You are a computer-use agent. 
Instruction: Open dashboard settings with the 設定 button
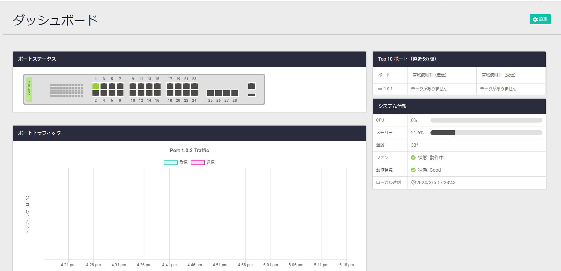point(540,19)
